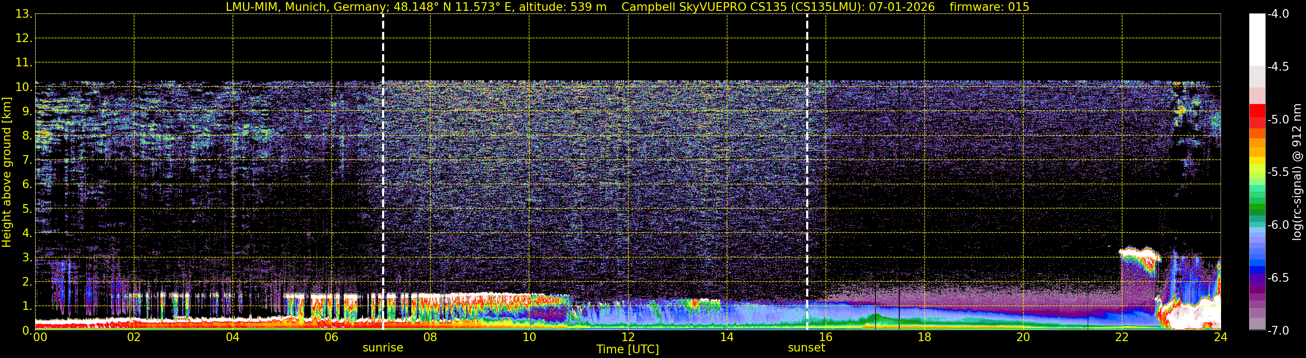This screenshot has width=1306, height=358.
Task: Click the '04' tick on the time axis
Action: point(233,337)
